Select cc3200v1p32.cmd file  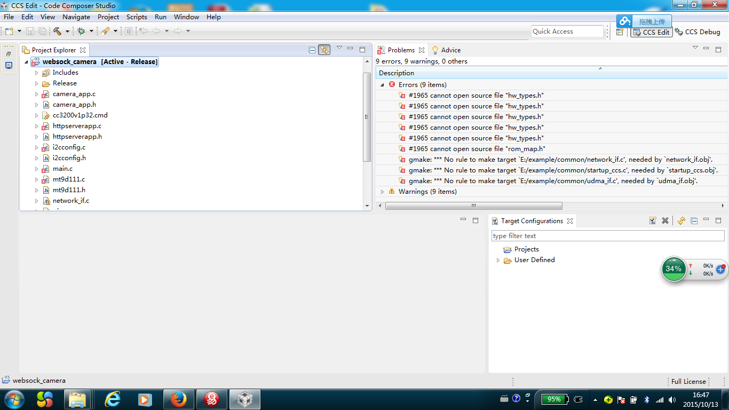(x=80, y=115)
